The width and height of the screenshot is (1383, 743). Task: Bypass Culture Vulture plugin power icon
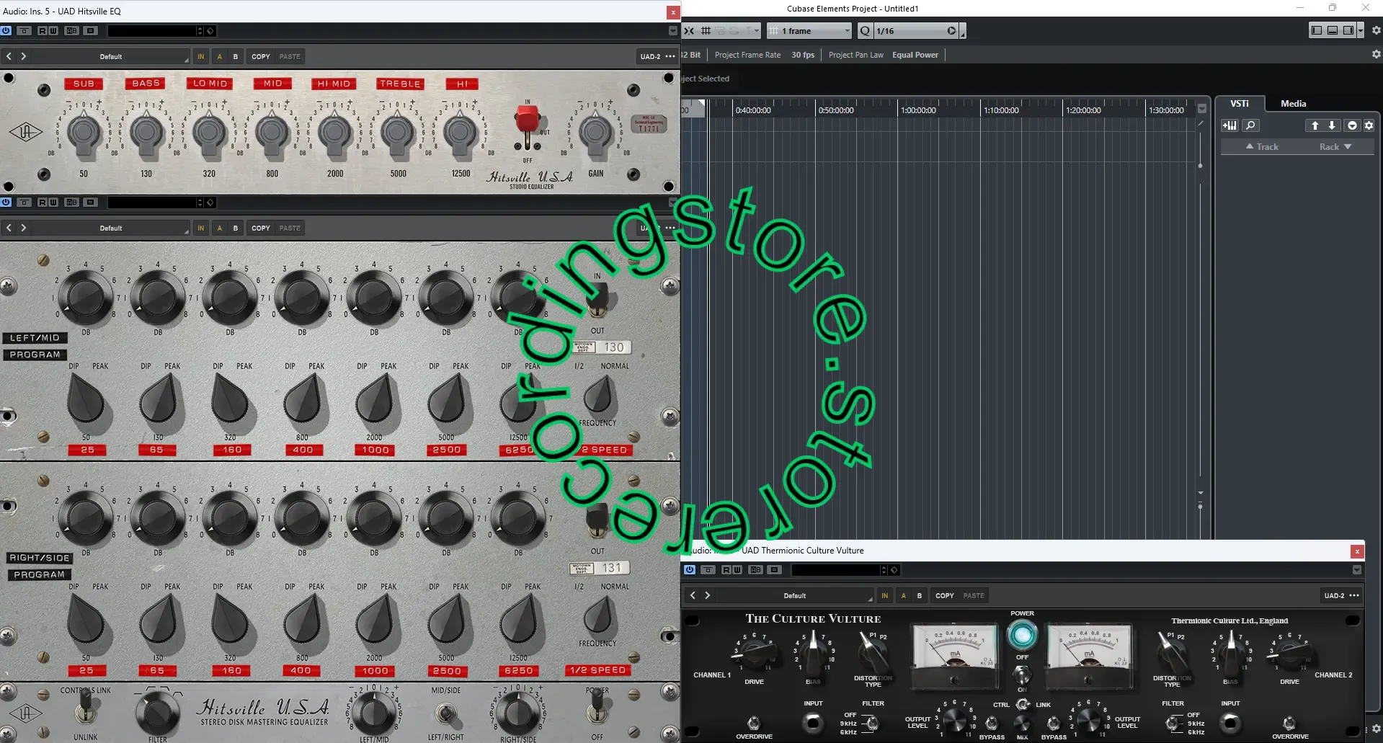point(690,570)
